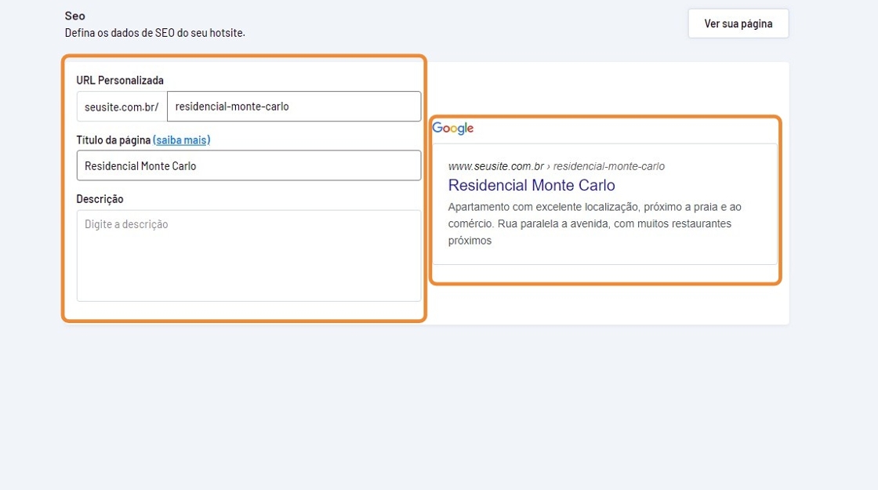Click the 'Seo' section heading

[75, 16]
